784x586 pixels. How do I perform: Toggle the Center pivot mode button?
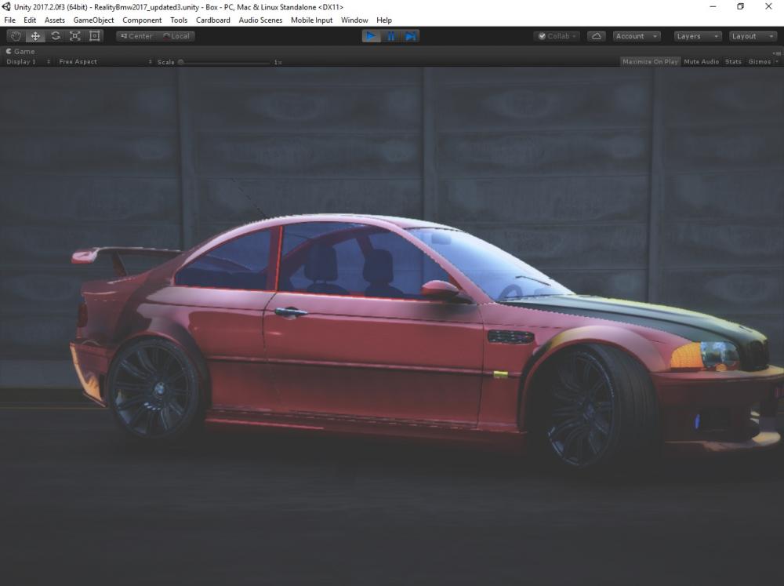pyautogui.click(x=136, y=36)
